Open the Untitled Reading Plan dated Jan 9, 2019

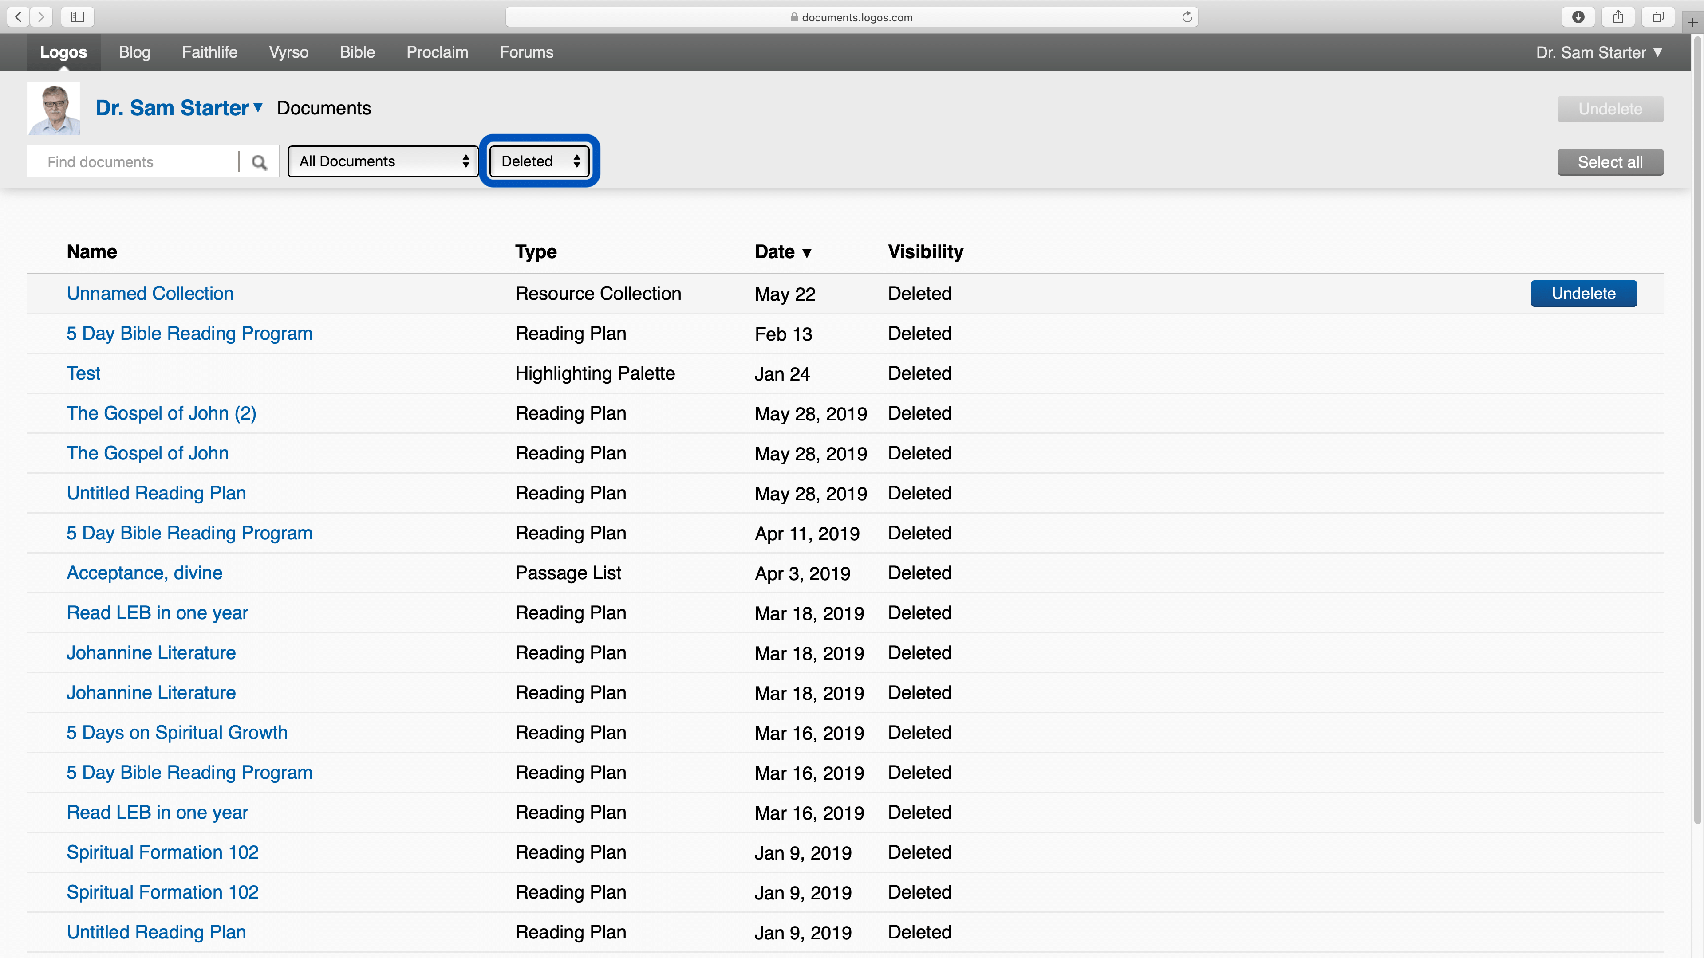pyautogui.click(x=156, y=932)
